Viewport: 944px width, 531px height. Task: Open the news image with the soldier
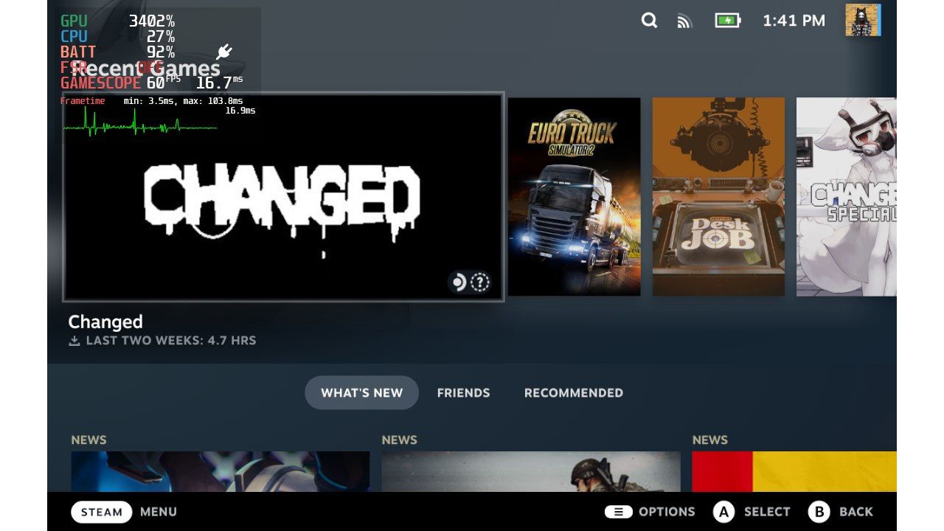click(531, 471)
